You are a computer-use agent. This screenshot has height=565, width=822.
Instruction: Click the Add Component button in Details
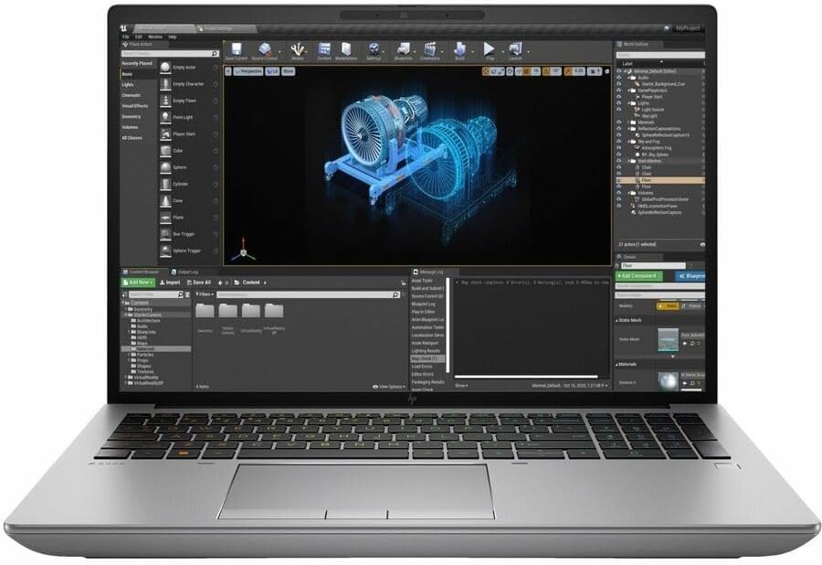[x=638, y=276]
